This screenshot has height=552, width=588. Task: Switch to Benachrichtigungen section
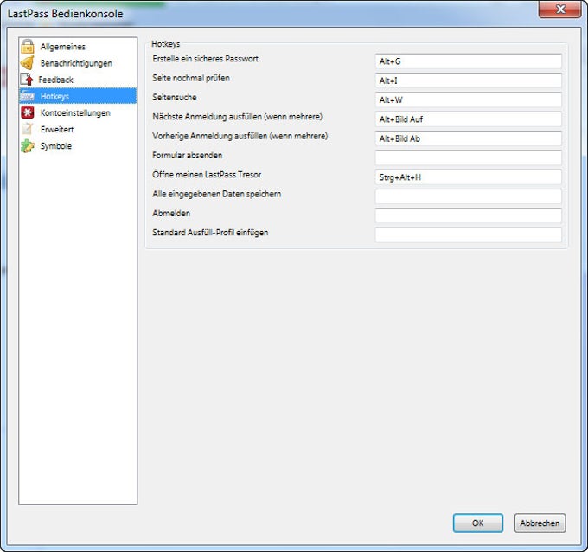(76, 63)
